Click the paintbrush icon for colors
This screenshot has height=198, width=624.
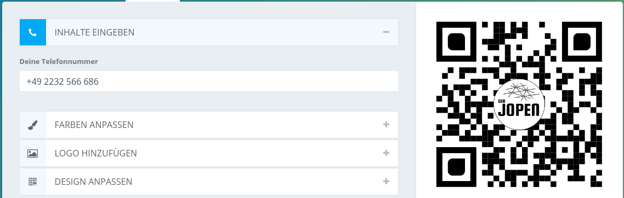(x=33, y=125)
